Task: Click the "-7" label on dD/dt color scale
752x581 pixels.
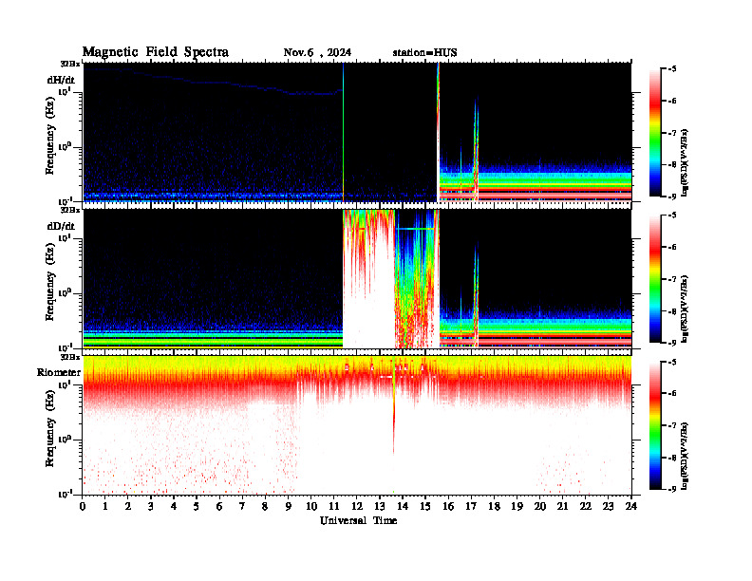Action: (x=672, y=279)
